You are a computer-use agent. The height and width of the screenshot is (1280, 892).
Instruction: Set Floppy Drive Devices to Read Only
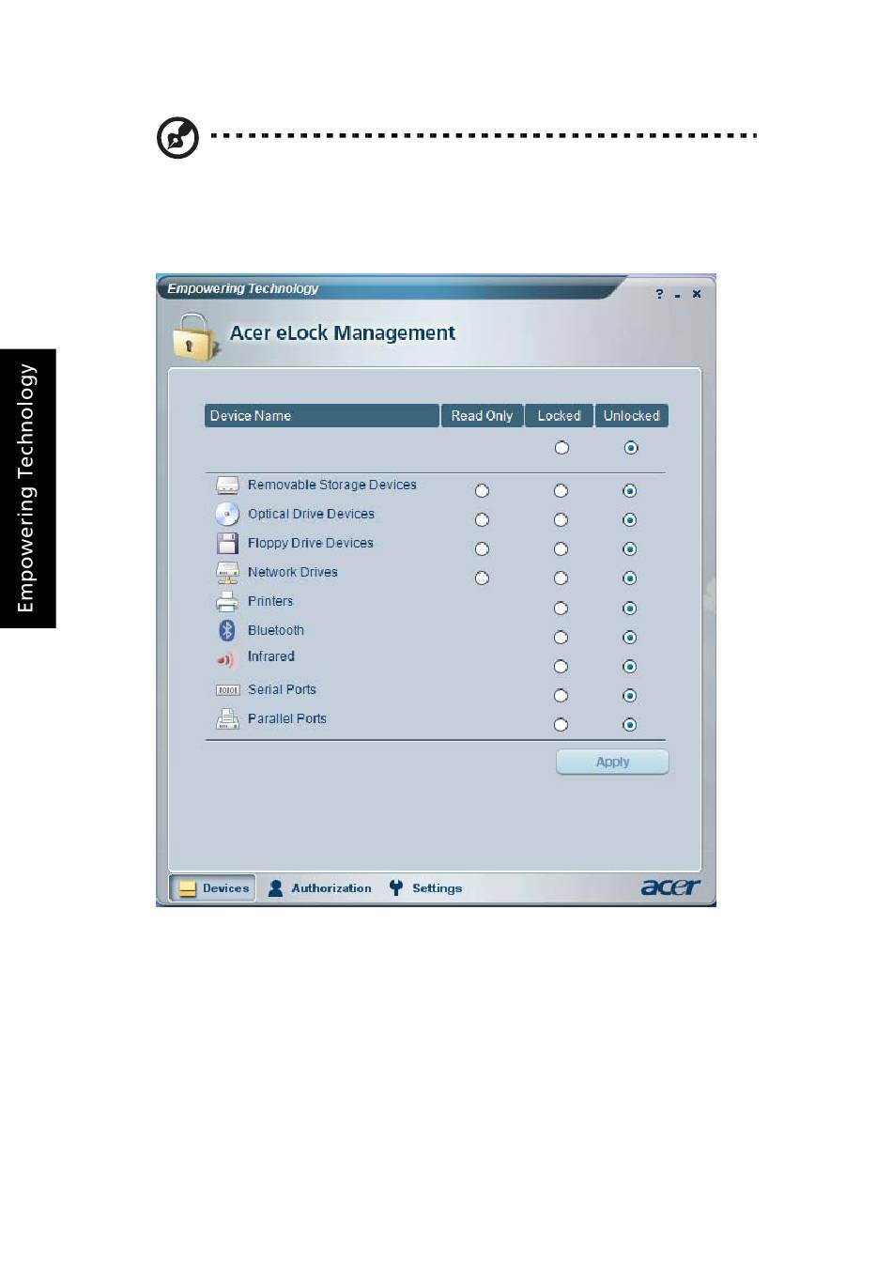tap(482, 549)
